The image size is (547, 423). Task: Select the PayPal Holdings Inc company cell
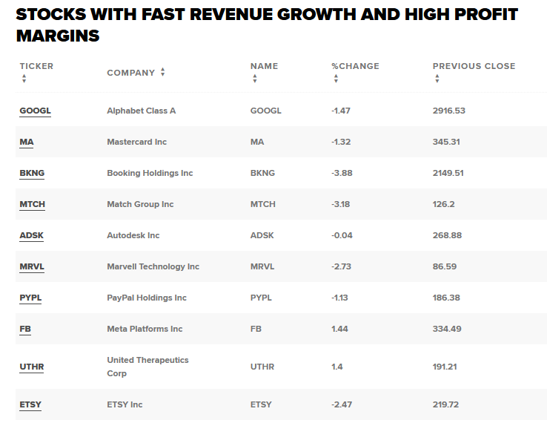147,298
